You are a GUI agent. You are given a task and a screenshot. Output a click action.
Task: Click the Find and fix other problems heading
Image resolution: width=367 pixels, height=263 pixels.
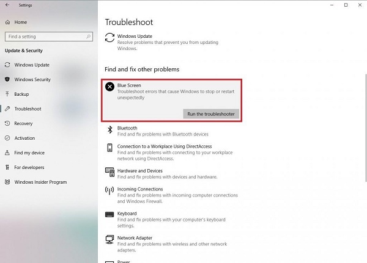coord(142,70)
